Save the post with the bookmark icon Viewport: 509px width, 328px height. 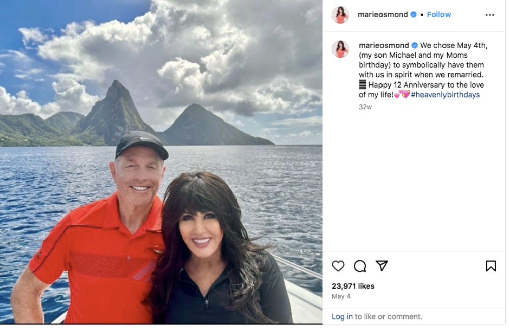pos(491,266)
